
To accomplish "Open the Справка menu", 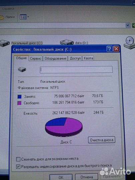I will click(8, 9).
